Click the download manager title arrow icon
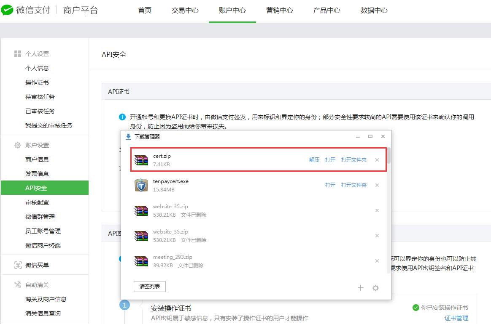 128,136
